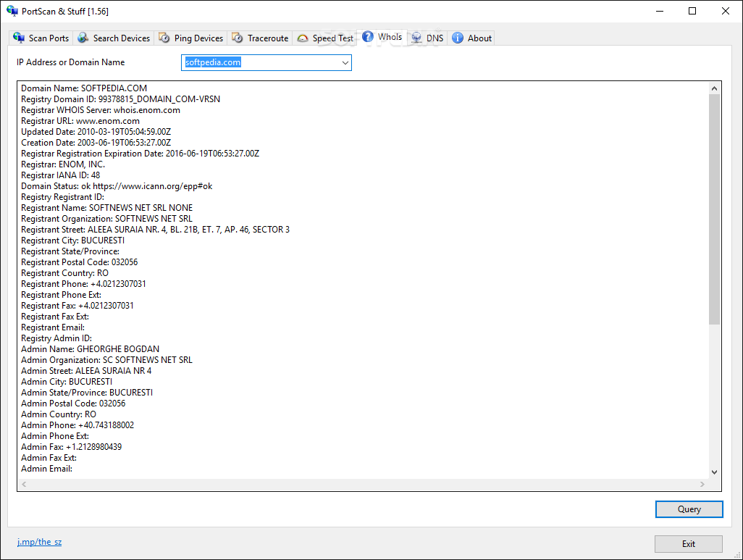This screenshot has height=560, width=743.
Task: Click the DNS tab icon
Action: pos(416,38)
